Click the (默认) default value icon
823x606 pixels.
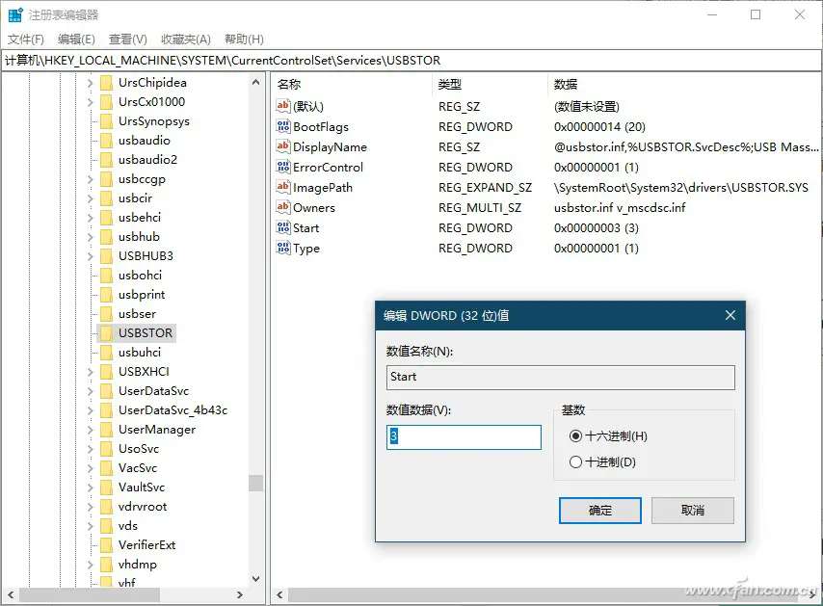click(283, 106)
